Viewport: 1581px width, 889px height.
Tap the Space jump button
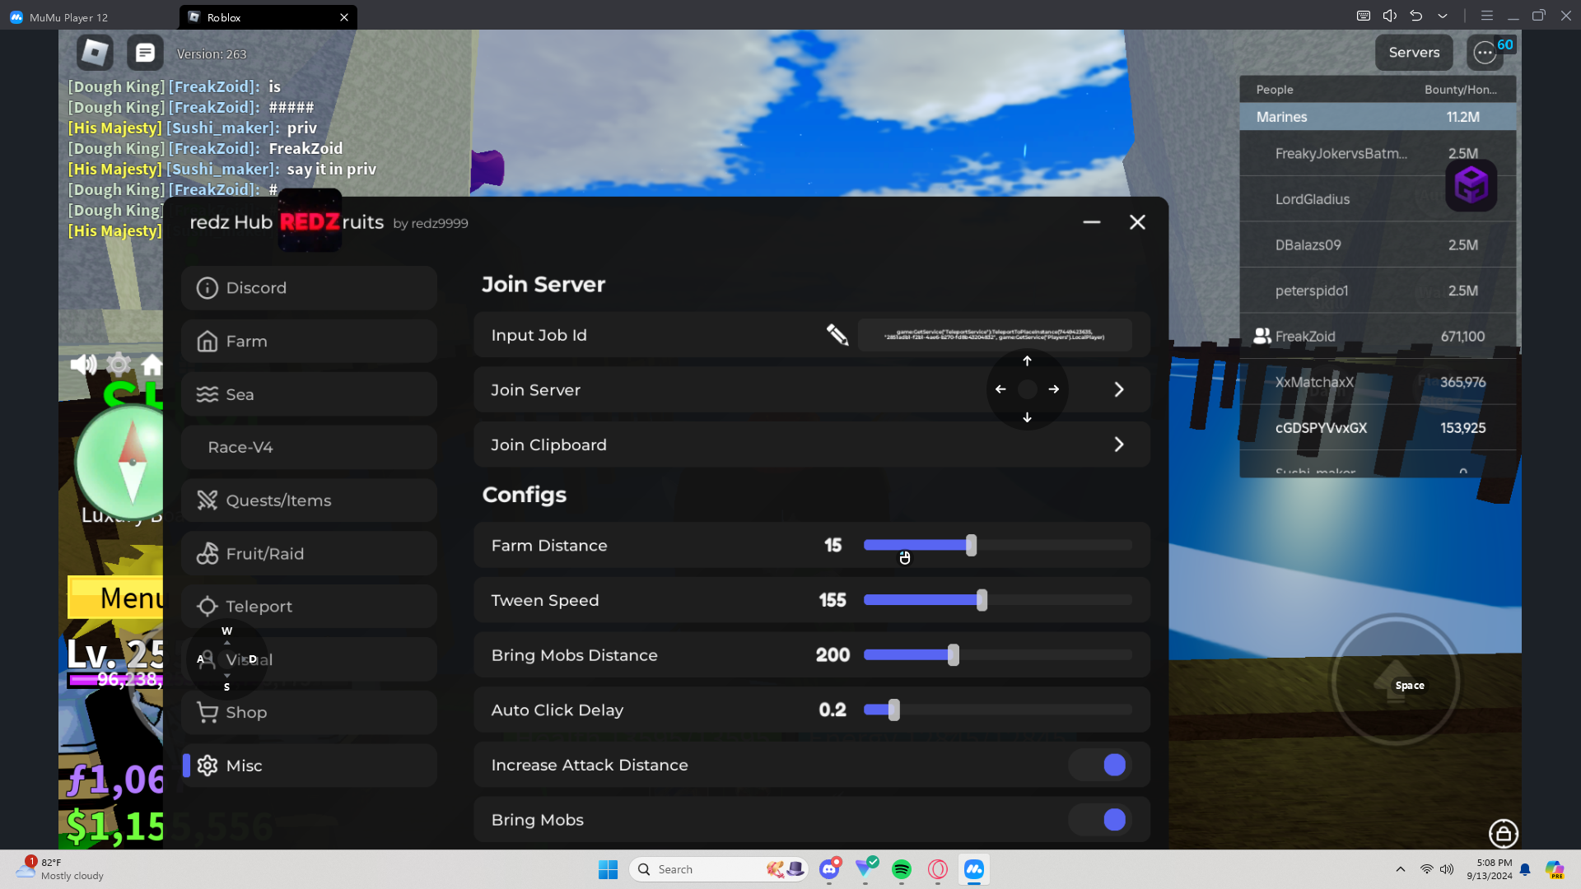tap(1396, 681)
